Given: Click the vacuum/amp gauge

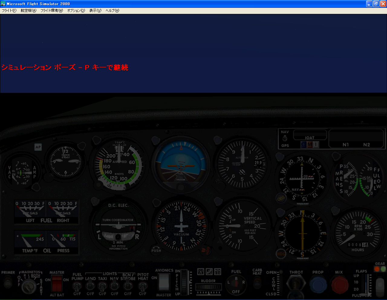Looking at the screenshot, I should (22, 172).
